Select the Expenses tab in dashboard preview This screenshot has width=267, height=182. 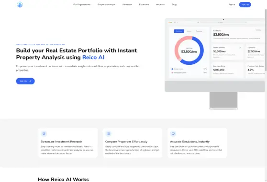[x=199, y=31]
